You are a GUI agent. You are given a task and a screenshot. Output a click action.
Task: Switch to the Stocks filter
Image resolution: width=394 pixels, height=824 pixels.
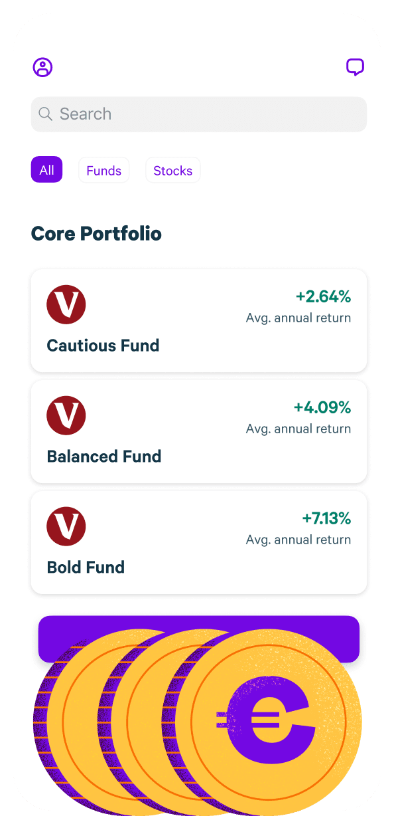[172, 170]
